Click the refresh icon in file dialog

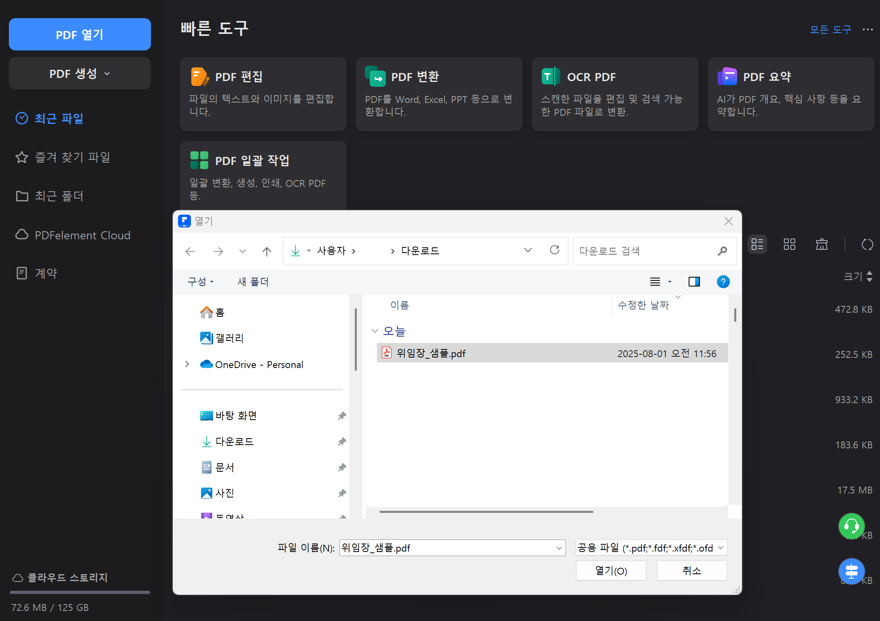click(555, 250)
